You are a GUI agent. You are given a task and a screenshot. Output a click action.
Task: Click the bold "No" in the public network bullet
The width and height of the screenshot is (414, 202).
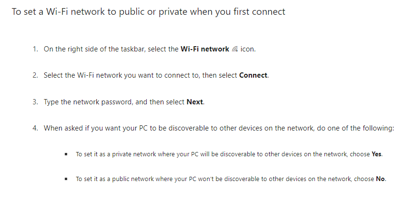click(x=381, y=179)
